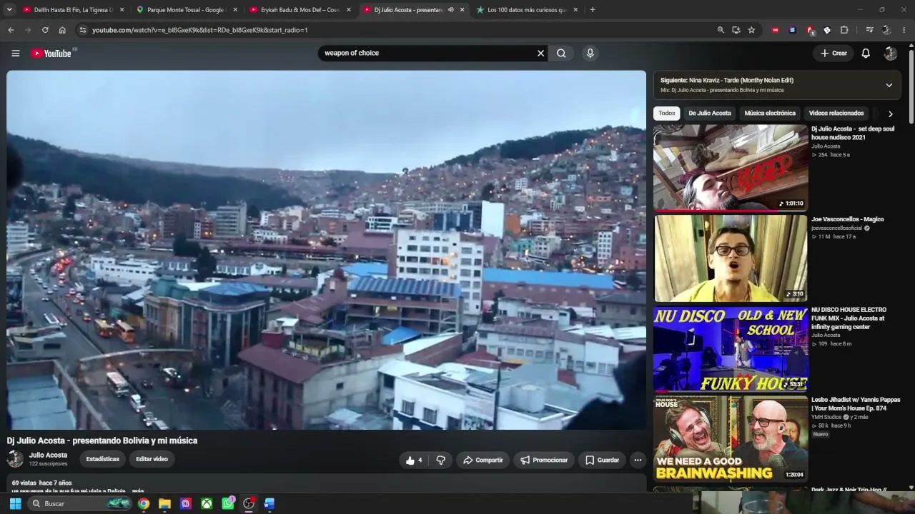Open the Julio Acosta channel name link
Screen dimensions: 915x514
(x=48, y=455)
